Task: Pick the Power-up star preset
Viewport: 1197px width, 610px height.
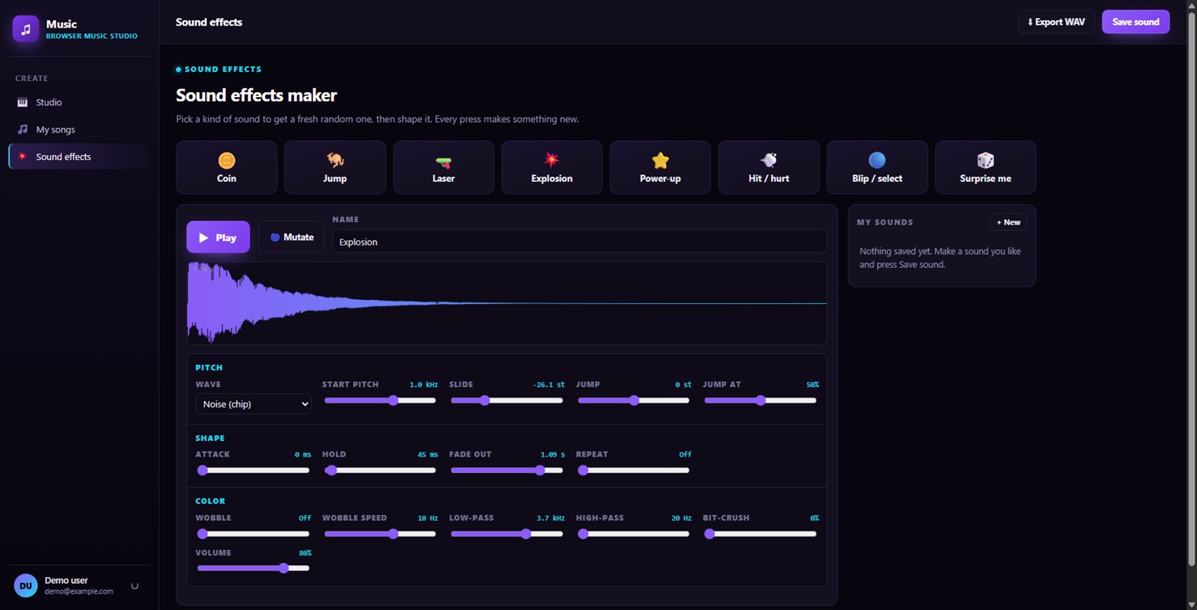Action: tap(661, 168)
